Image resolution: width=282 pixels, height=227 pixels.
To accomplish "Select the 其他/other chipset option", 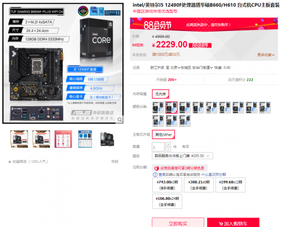I will click(164, 135).
